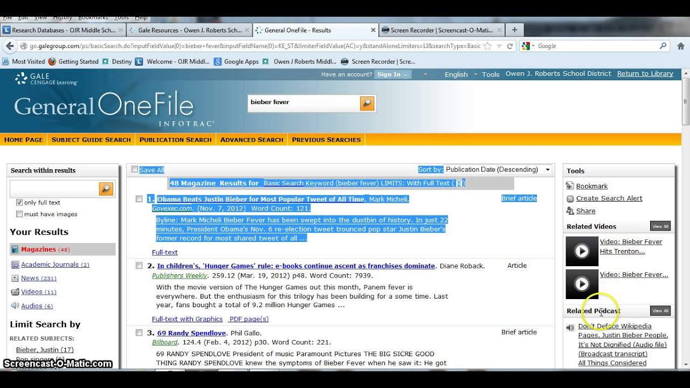Open SUBJECT GUIDE SEARCH tab
The height and width of the screenshot is (388, 690).
[91, 140]
